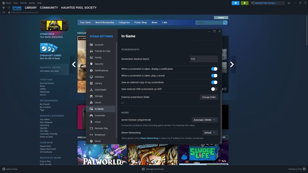Select the Security shield settings entry
The image size is (308, 173).
[99, 64]
